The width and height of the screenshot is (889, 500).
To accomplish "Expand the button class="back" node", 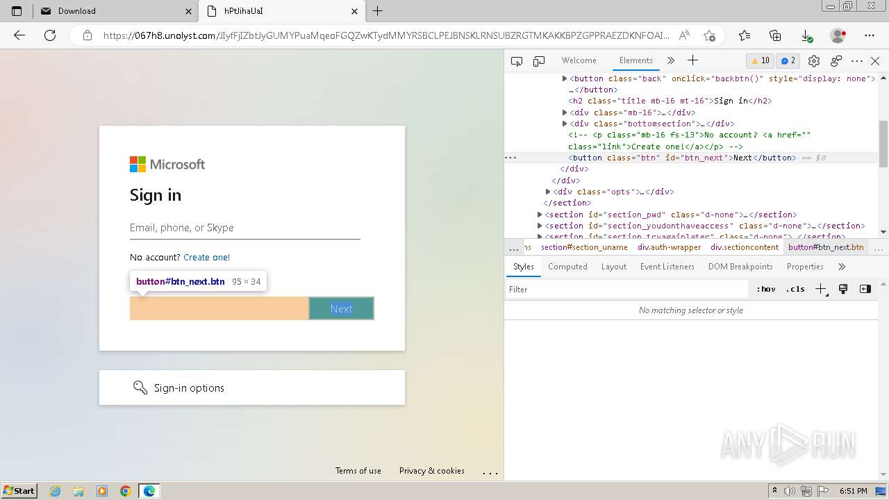I will (565, 78).
